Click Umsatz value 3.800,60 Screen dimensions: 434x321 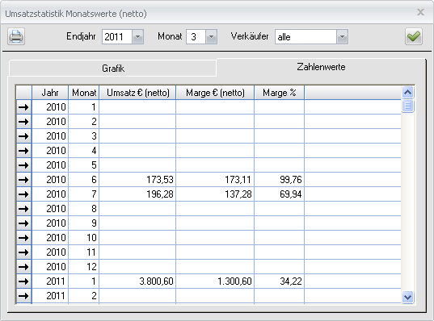[x=156, y=281]
